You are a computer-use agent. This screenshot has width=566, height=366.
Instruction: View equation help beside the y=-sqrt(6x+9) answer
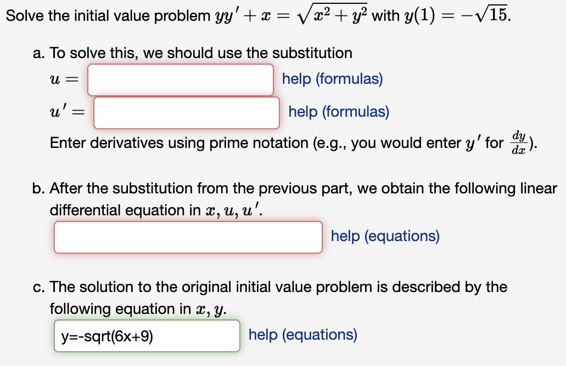click(x=302, y=334)
